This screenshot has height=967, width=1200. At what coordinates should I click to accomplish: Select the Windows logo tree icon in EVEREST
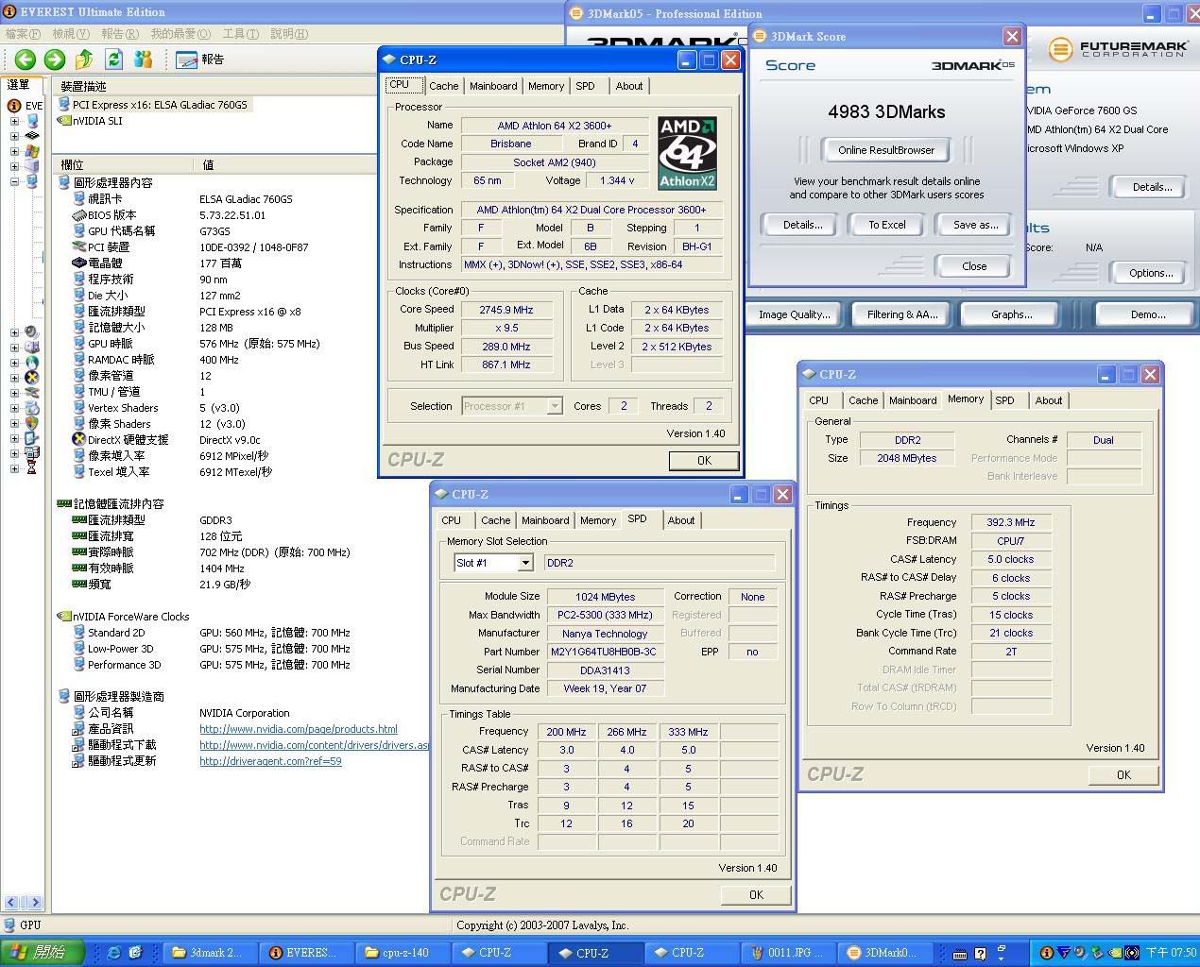(x=32, y=151)
